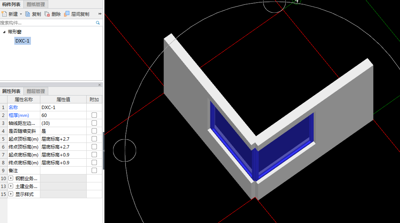Image resolution: width=400 pixels, height=223 pixels.
Task: Switch to the 图层管理 tab
Action: tap(36, 91)
